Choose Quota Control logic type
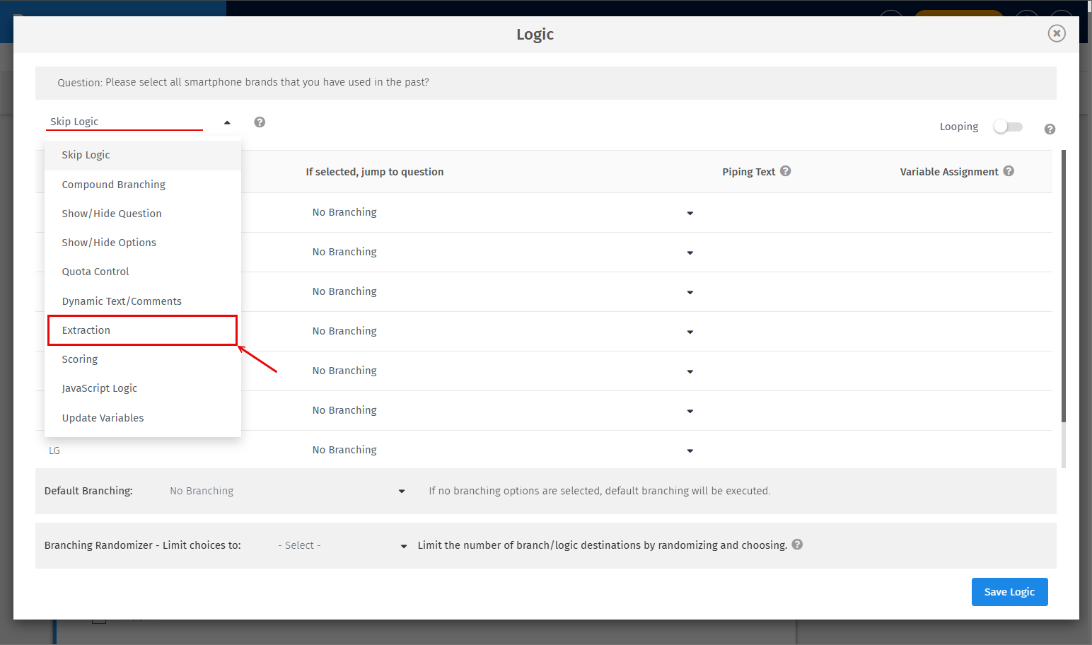1092x645 pixels. coord(95,271)
